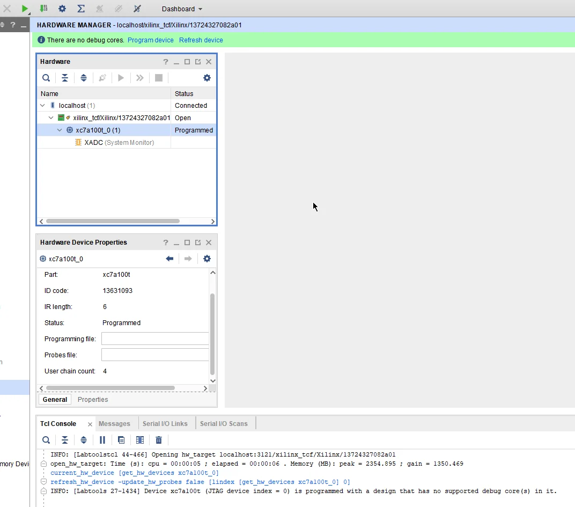Click the copy icon in Tcl Console toolbar
The image size is (575, 507).
click(121, 440)
